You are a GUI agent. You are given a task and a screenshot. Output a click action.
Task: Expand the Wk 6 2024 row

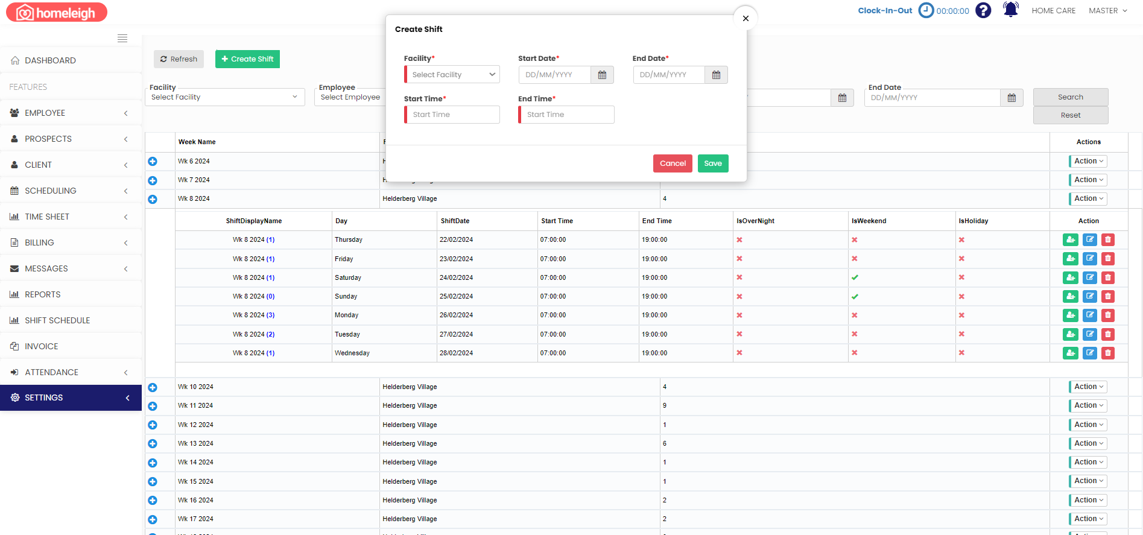153,162
